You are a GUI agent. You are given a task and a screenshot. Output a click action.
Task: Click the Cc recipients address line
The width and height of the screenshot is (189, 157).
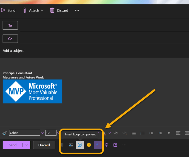105,39
